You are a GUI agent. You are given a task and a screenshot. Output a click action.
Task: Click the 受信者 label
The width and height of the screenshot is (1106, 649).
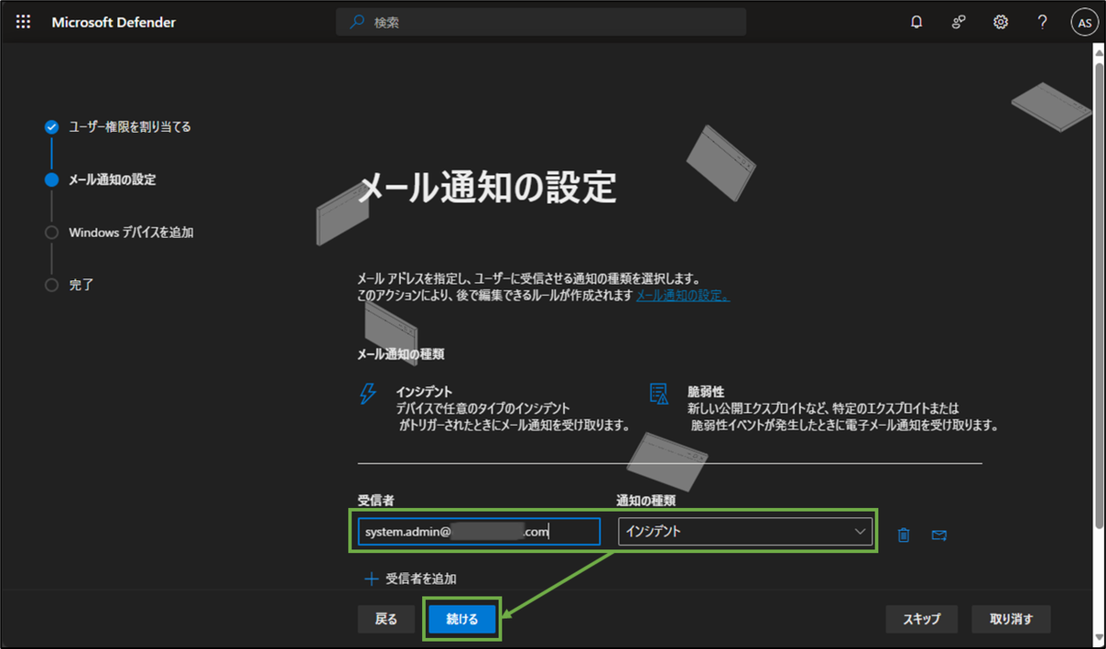375,501
